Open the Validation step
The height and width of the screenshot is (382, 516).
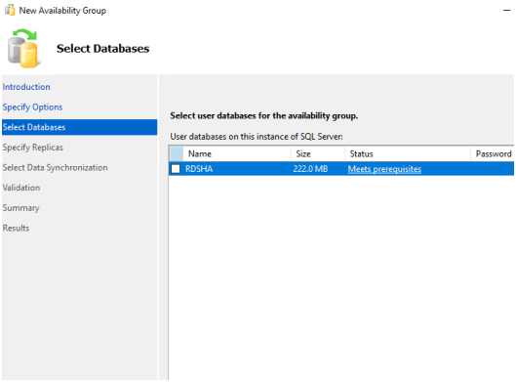click(21, 188)
